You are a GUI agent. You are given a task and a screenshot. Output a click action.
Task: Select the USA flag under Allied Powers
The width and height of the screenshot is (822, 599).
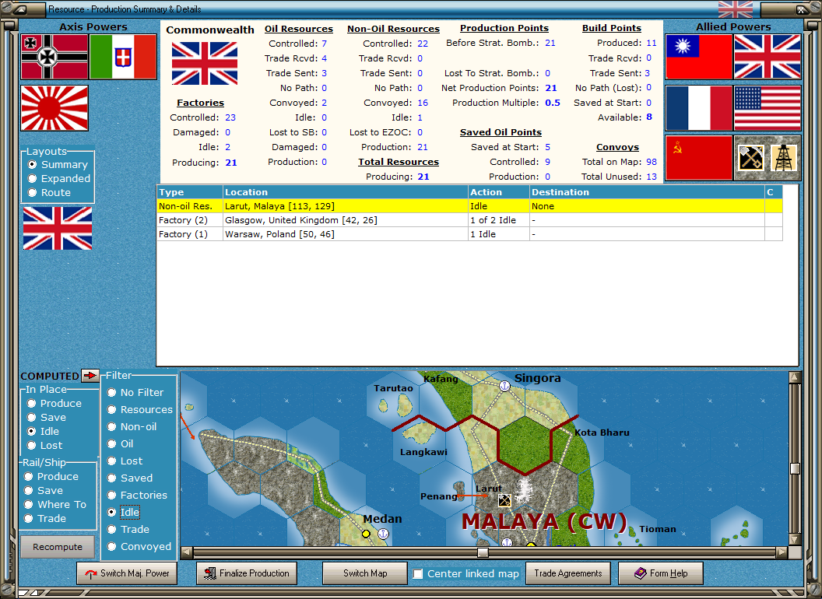(x=768, y=108)
